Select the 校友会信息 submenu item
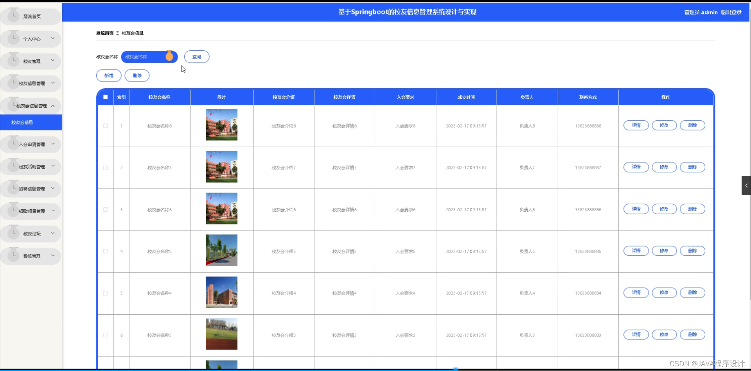The width and height of the screenshot is (751, 371). tap(31, 122)
